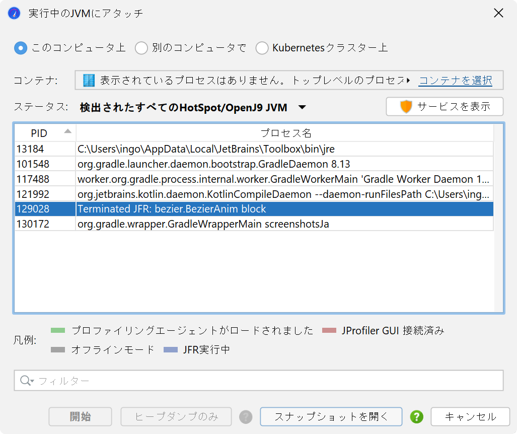Viewport: 517px width, 434px height.
Task: Select Terminated JFR: bezier.BezierAnim block row
Action: pos(254,209)
